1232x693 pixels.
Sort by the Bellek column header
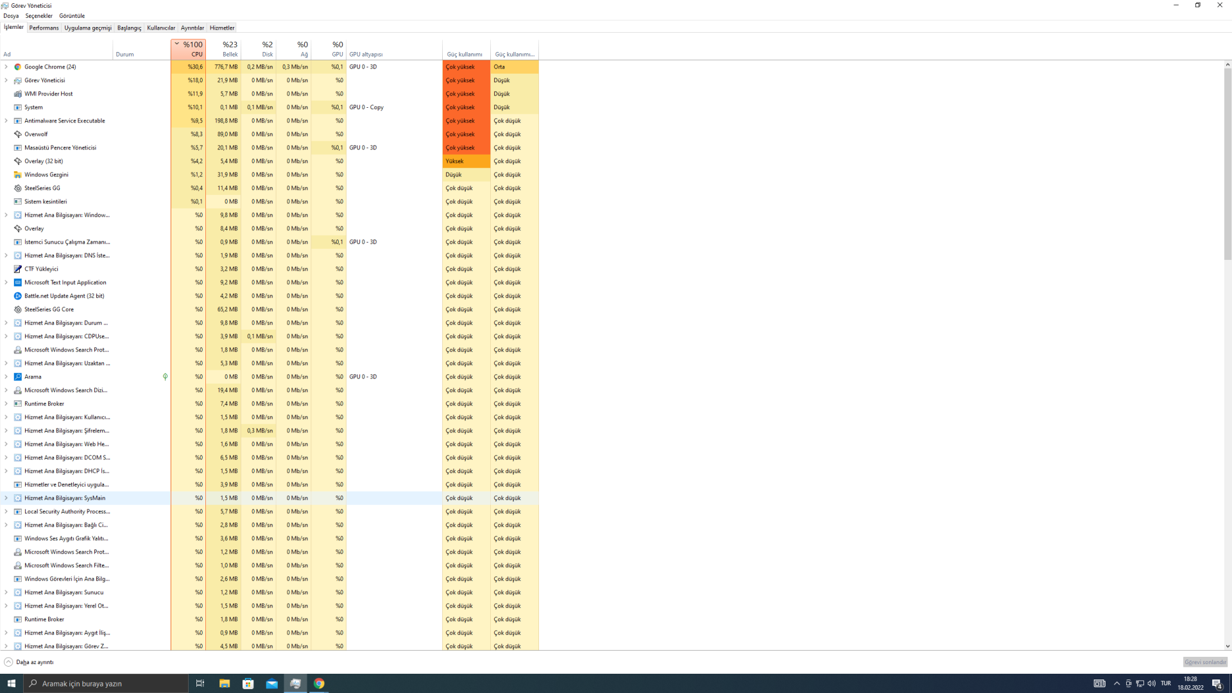point(223,49)
